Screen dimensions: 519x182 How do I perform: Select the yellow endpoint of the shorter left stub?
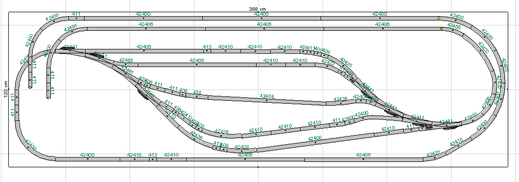tap(30, 88)
